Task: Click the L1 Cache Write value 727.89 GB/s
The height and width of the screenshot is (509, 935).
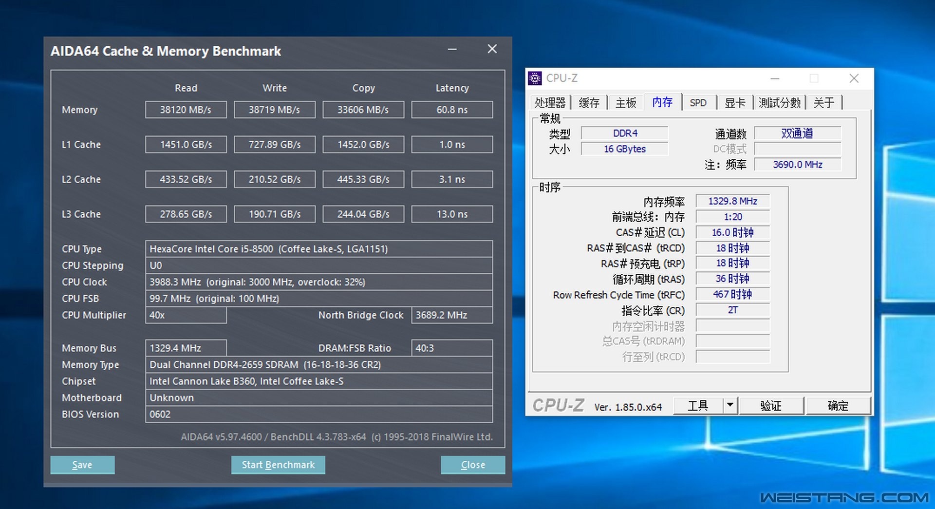Action: 275,145
